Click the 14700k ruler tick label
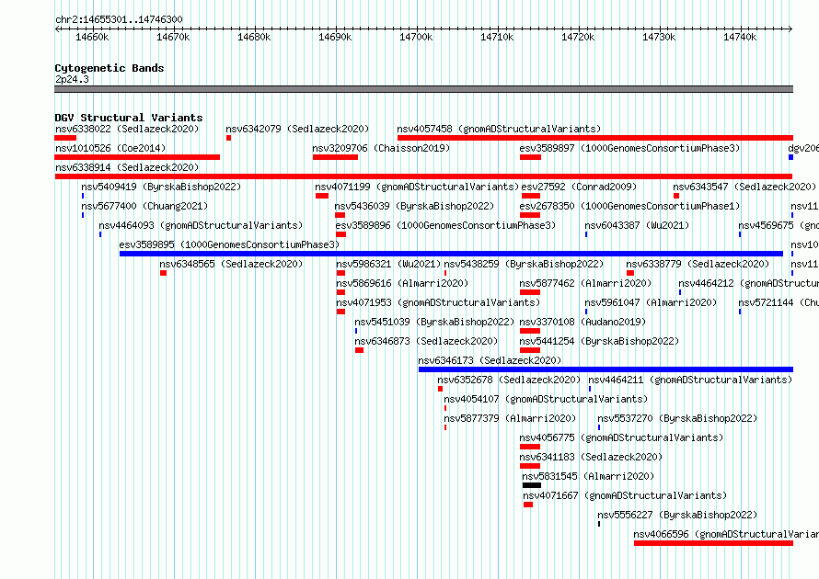The width and height of the screenshot is (819, 579). pos(416,37)
